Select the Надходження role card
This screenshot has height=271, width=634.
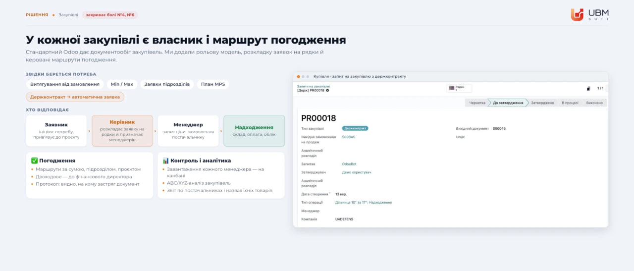coord(254,131)
